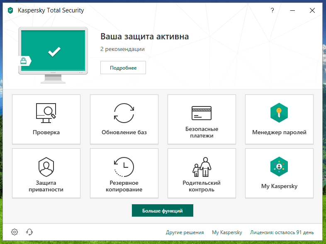Start Обновление баз database update
The width and height of the screenshot is (326, 244).
tap(124, 119)
